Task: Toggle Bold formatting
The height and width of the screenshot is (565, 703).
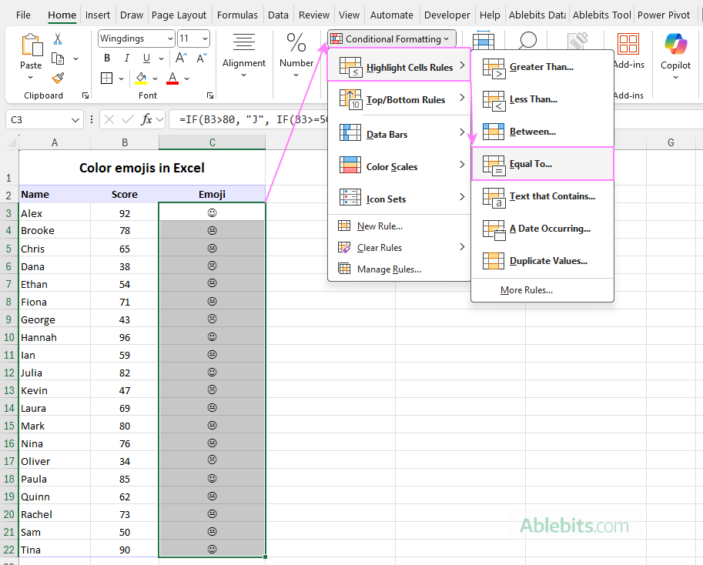Action: coord(106,58)
